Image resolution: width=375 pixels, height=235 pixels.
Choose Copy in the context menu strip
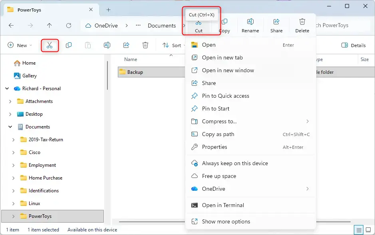[x=224, y=26]
